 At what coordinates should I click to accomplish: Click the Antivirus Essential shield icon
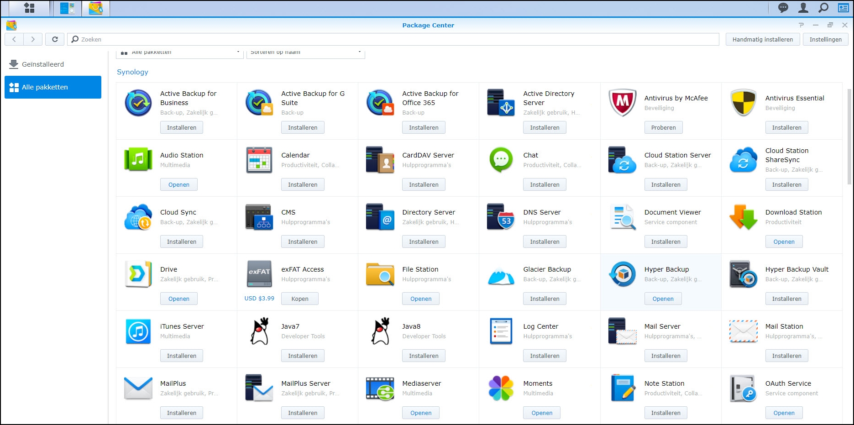point(744,103)
